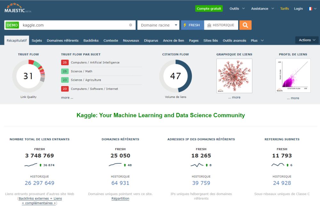Image resolution: width=320 pixels, height=214 pixels.
Task: Open the gear settings icon in search box
Action: tap(131, 25)
